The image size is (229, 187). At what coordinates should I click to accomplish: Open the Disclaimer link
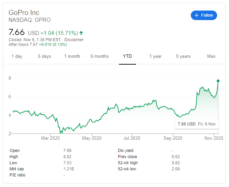74,40
